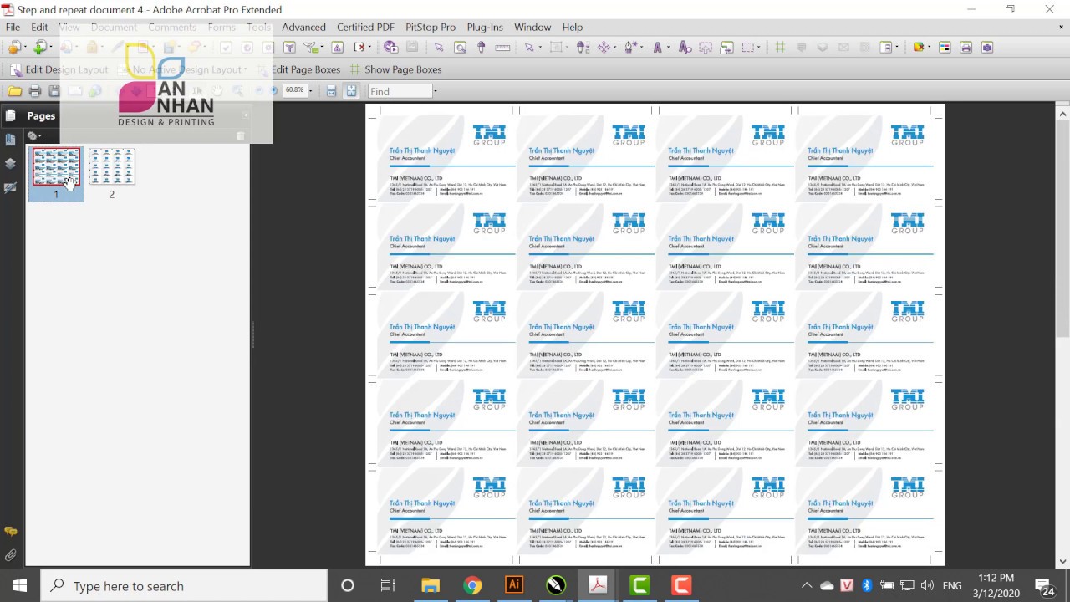This screenshot has height=602, width=1070.
Task: Select the PitStop Edit Path pen tool
Action: 629,48
